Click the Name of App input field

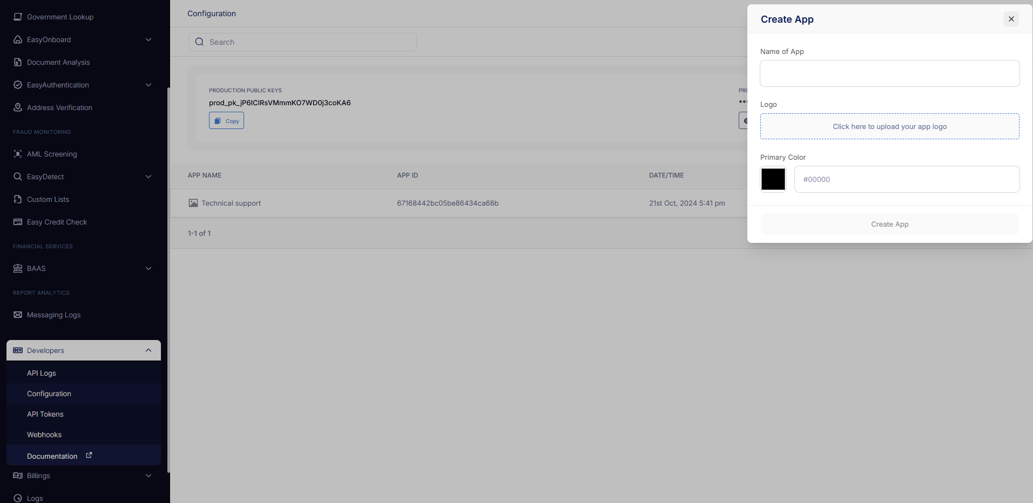(889, 73)
